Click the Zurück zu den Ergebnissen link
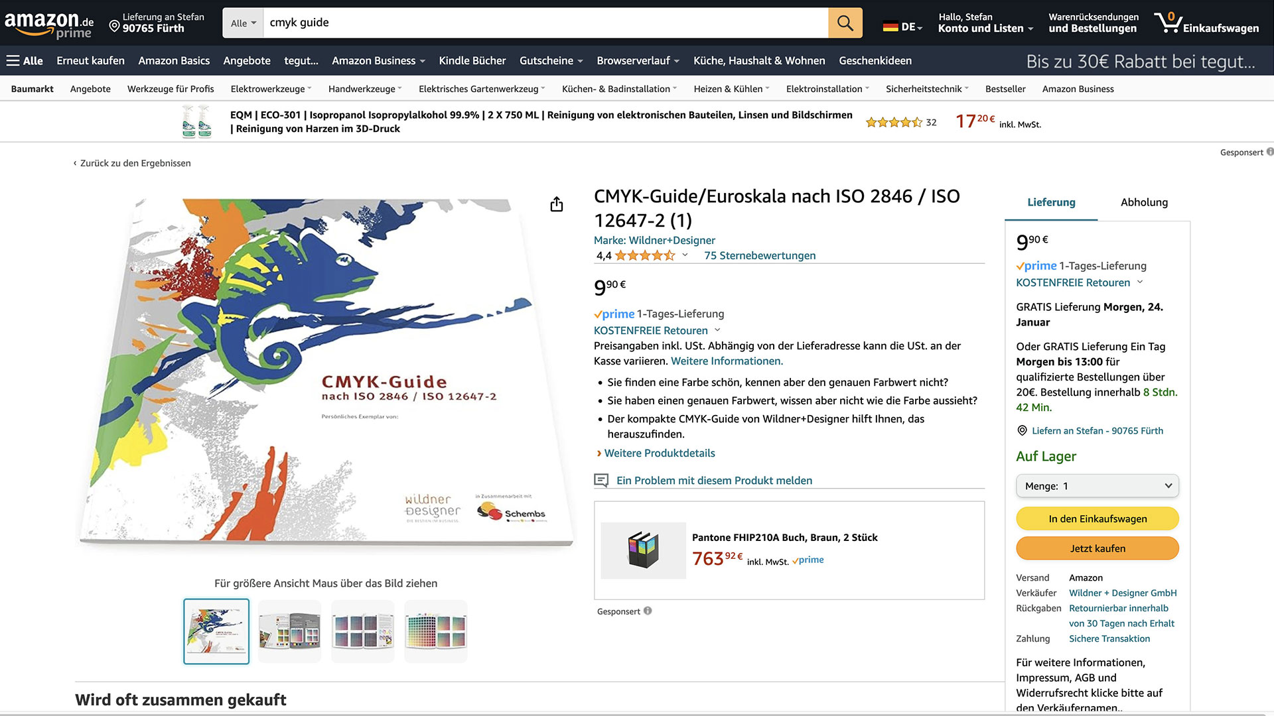 pyautogui.click(x=135, y=162)
